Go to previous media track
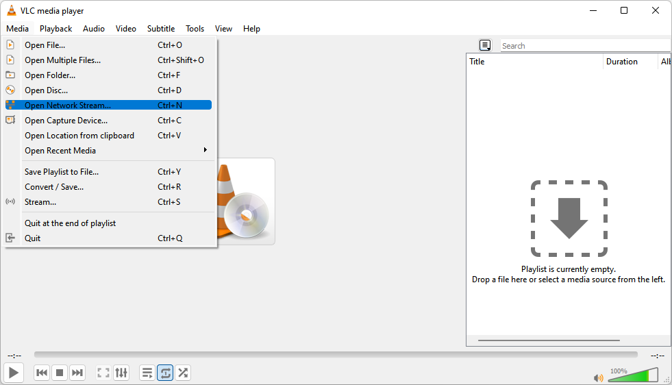Viewport: 672px width, 385px height. (42, 373)
